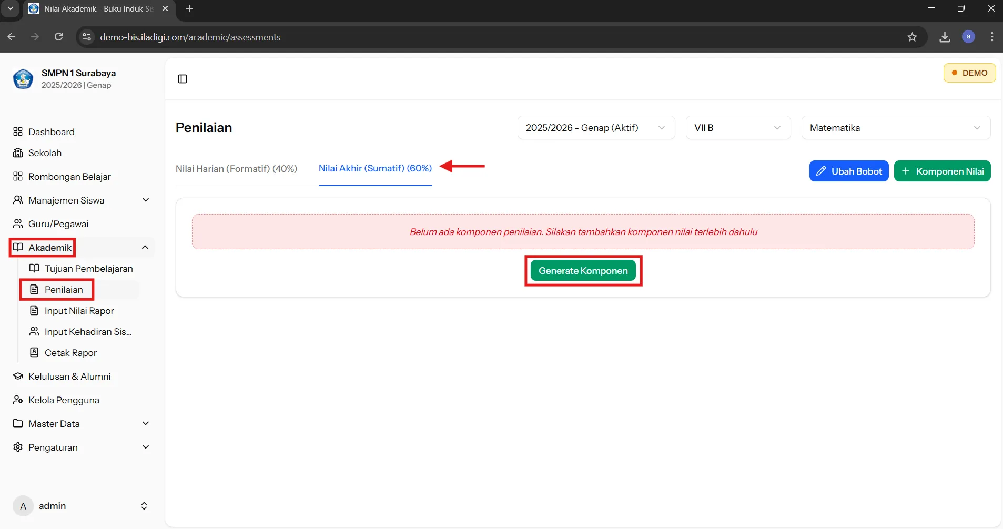Open the browser three-dot menu
Screen dimensions: 1003x529
pyautogui.click(x=992, y=37)
